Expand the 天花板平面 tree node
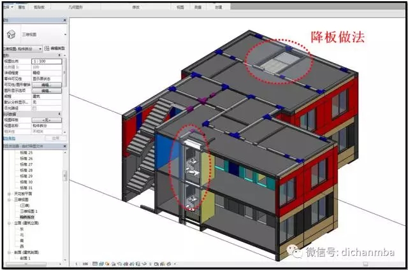Viewport: 408px width, 270px height. click(x=8, y=193)
